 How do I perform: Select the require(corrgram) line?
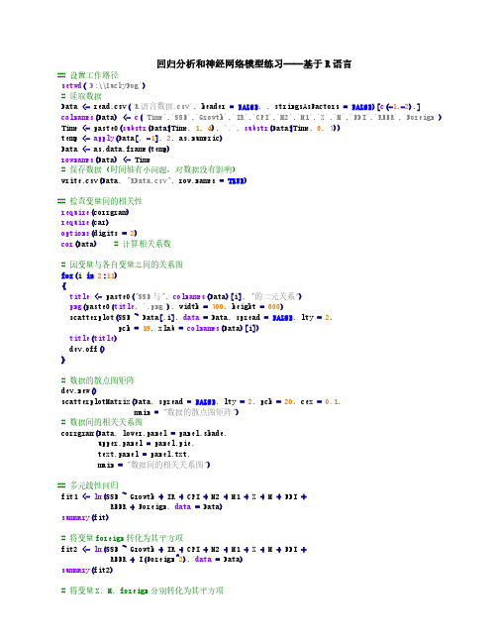95,212
